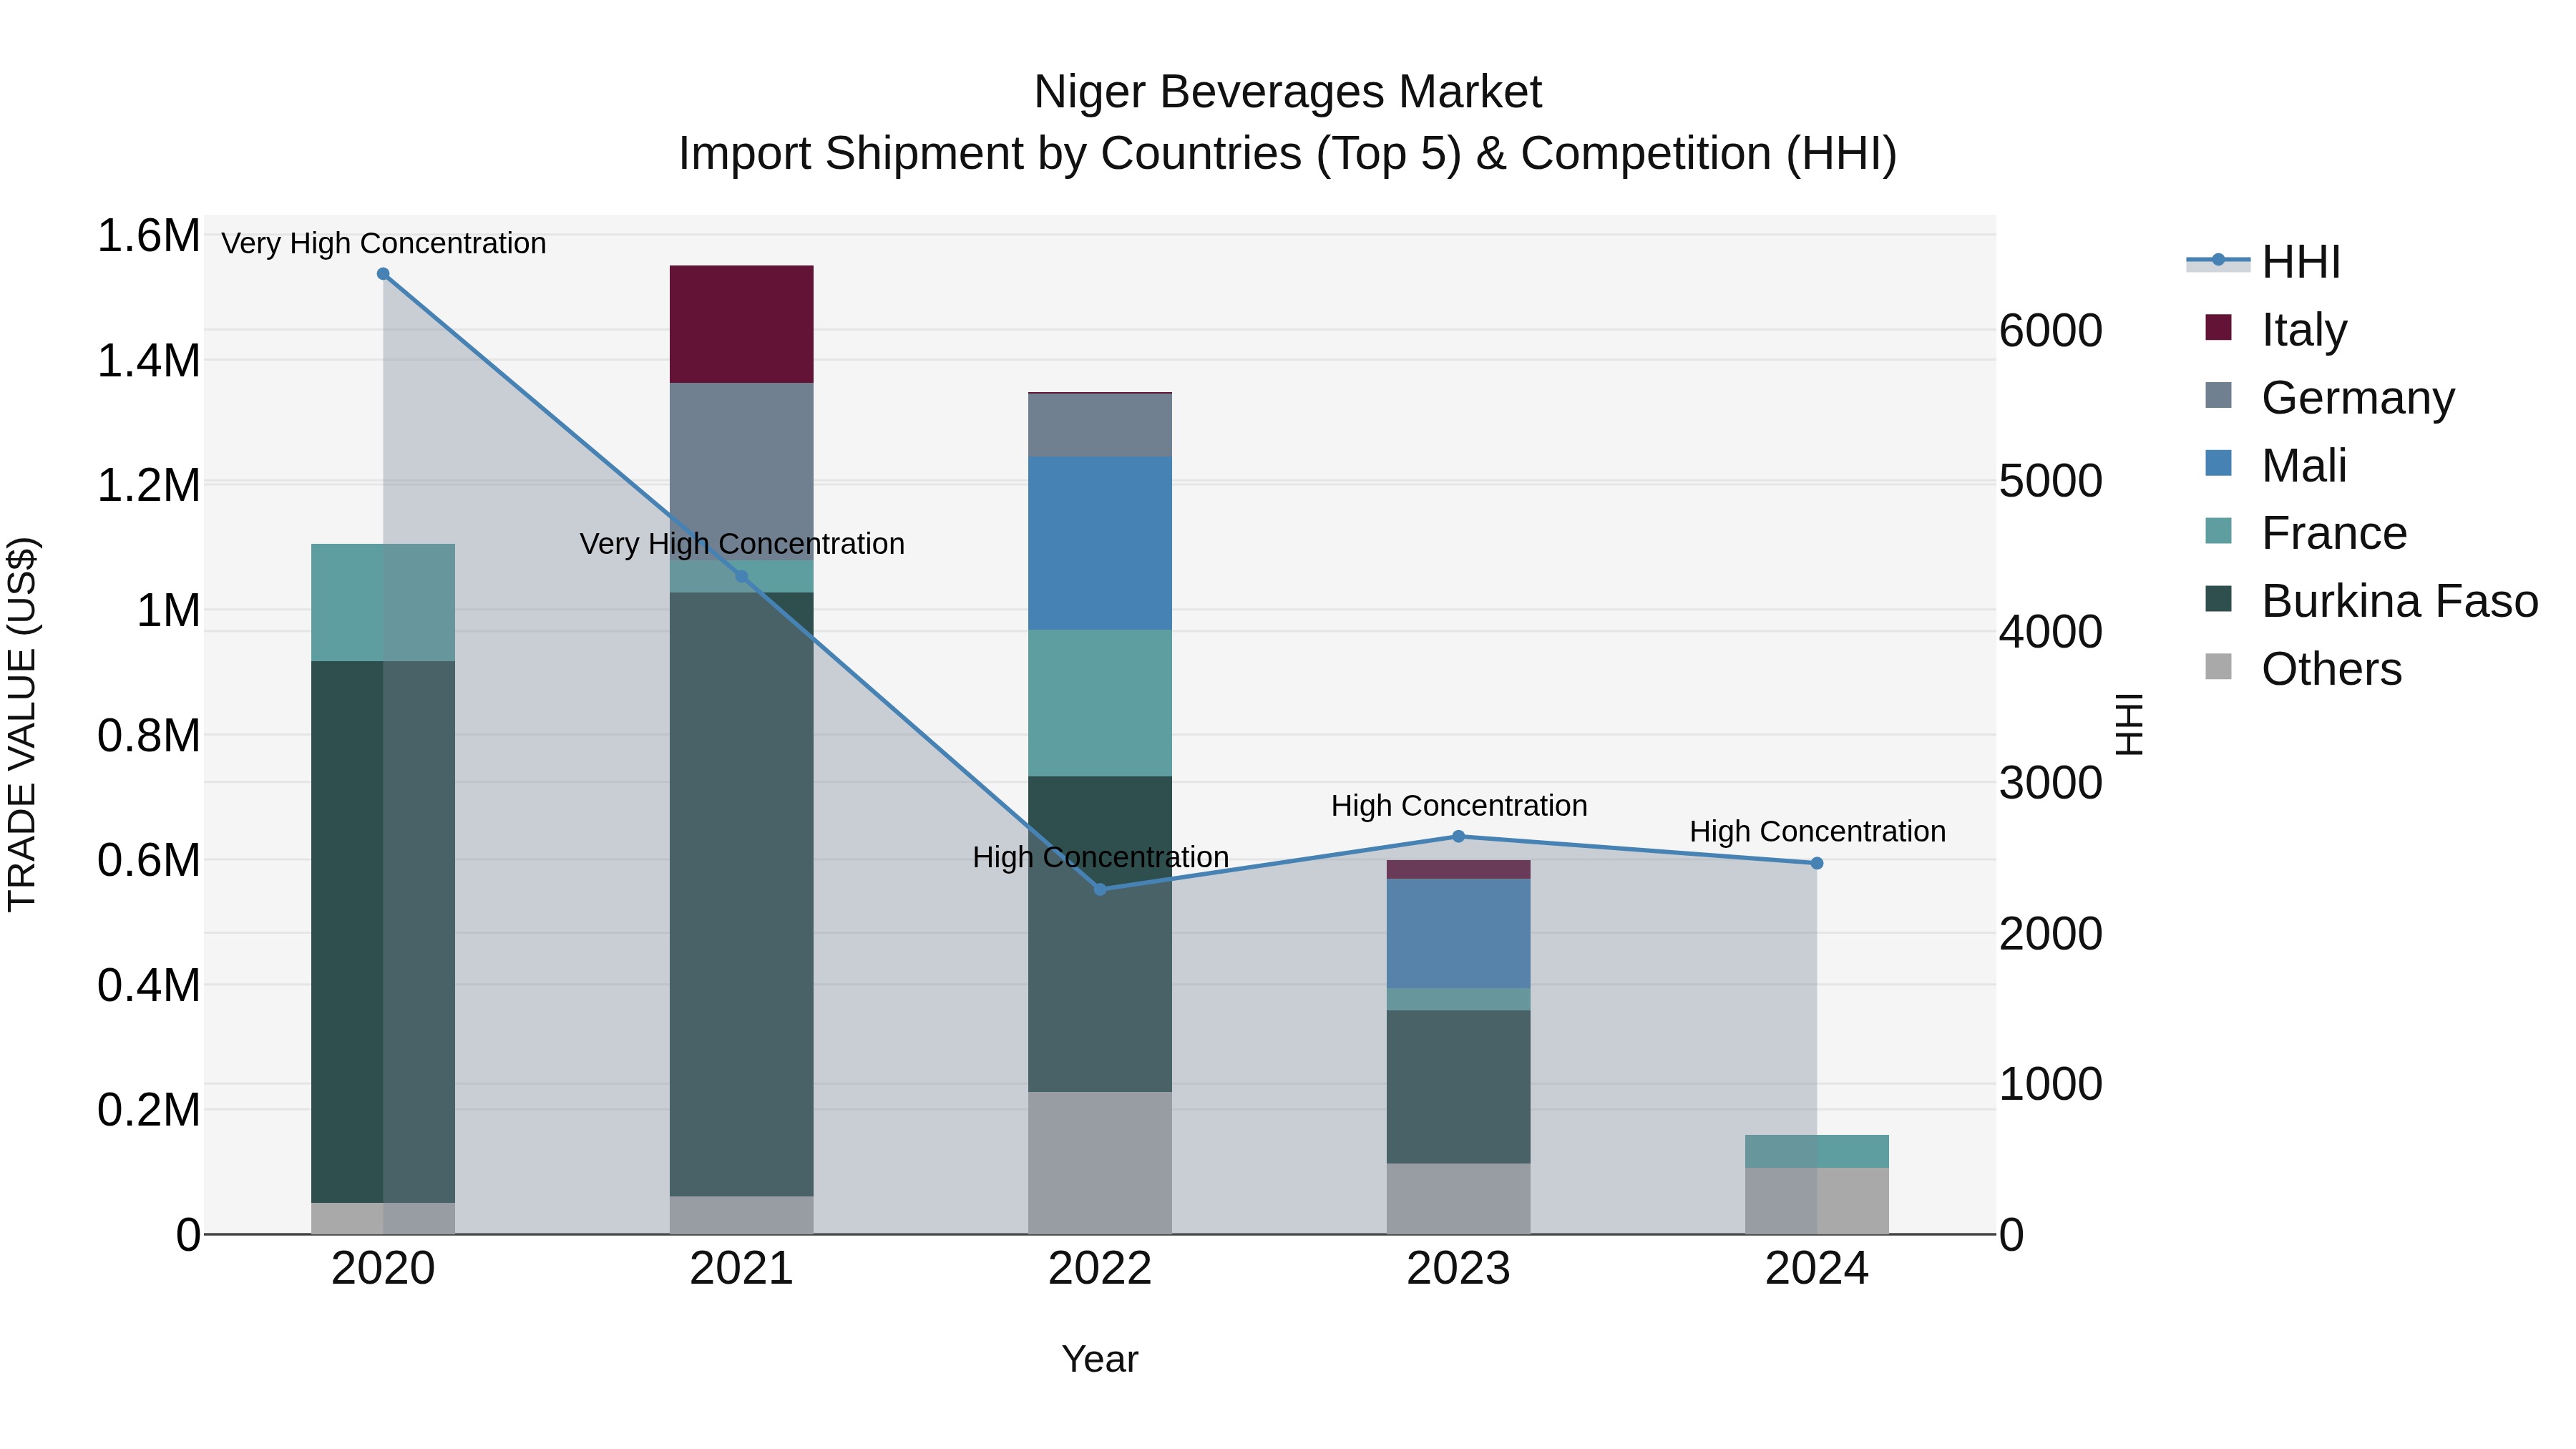
Task: Click the HHI data point for 2024
Action: (1817, 863)
